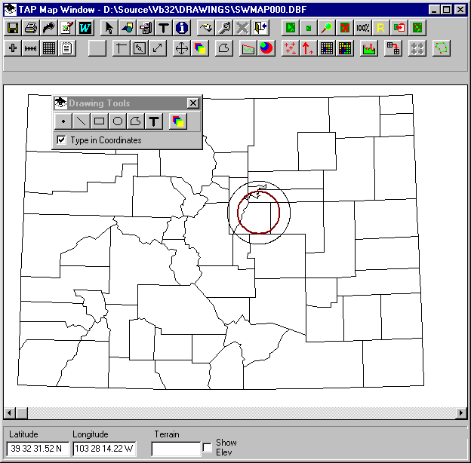This screenshot has width=471, height=463.
Task: Click the diagonal double-arrow icon
Action: (x=158, y=48)
